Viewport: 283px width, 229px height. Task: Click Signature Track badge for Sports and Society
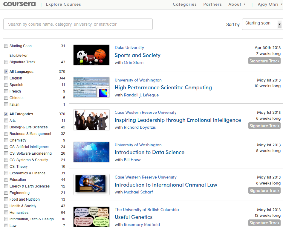(264, 61)
